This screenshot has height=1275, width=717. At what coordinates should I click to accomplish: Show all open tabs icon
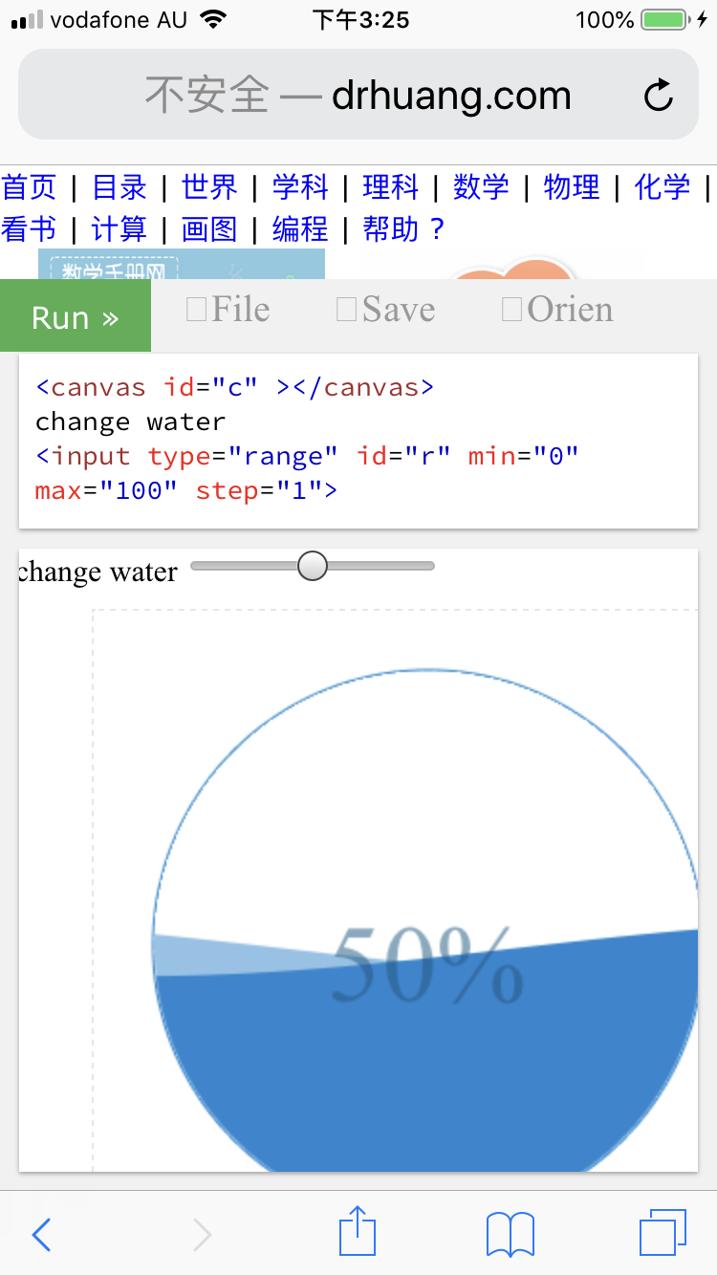(663, 1233)
